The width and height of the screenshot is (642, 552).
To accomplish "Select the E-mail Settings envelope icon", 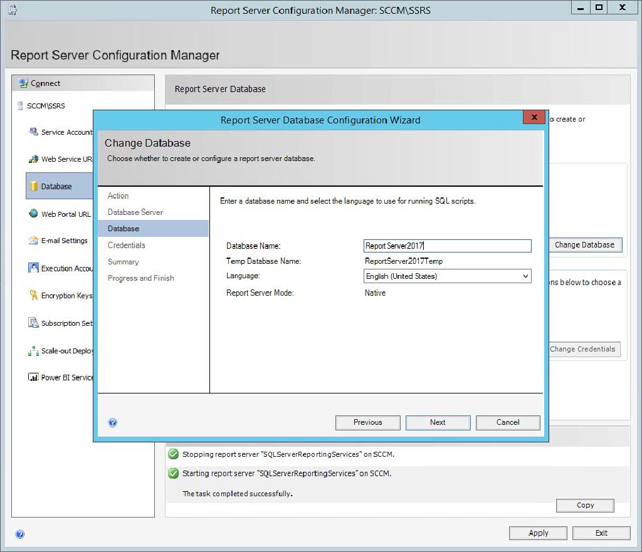I will point(34,241).
